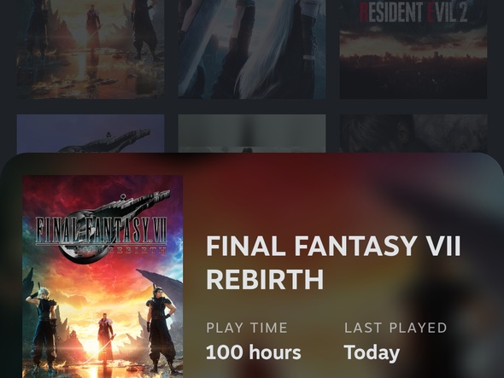Open the dimmed Final Fantasy VII Rebirth grid thumbnail
The image size is (504, 378).
(91, 49)
